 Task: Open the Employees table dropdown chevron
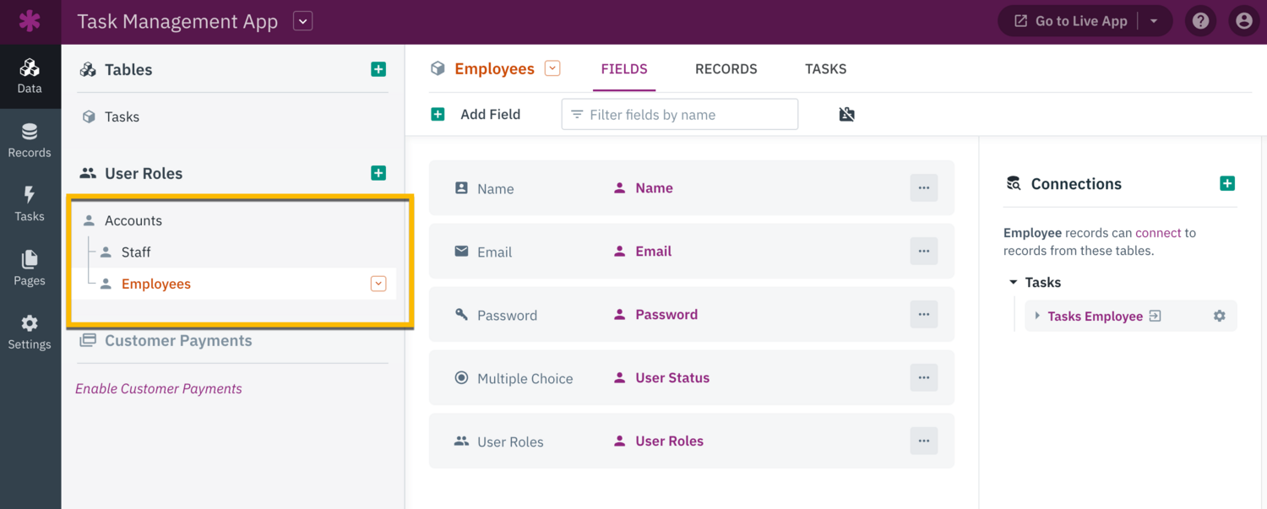pos(552,68)
